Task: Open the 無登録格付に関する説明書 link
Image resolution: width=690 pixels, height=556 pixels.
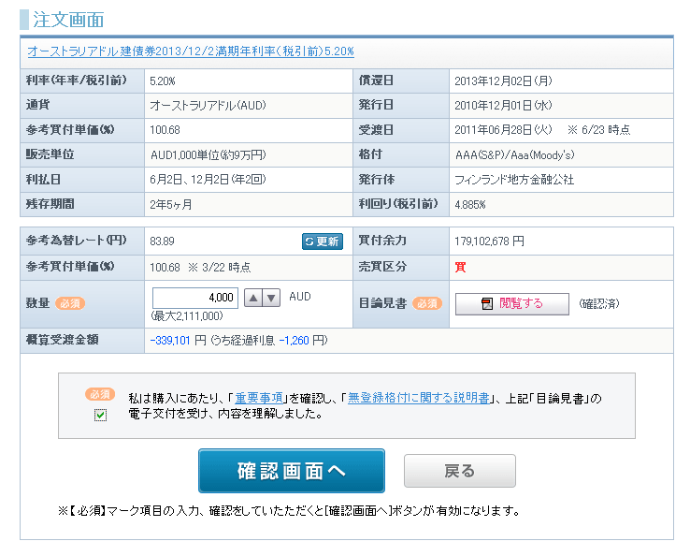Action: pos(418,398)
